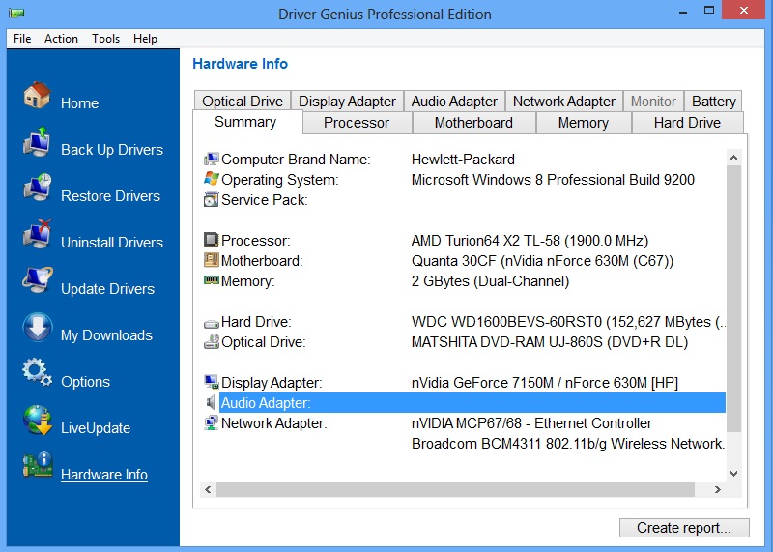773x552 pixels.
Task: Click the horizontal scrollbar thumb
Action: point(455,489)
